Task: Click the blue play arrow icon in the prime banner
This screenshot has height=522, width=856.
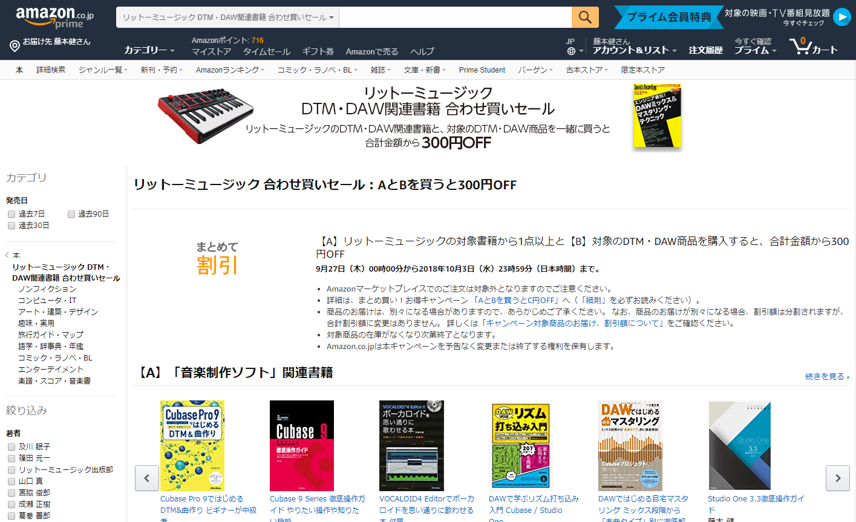Action: [841, 17]
